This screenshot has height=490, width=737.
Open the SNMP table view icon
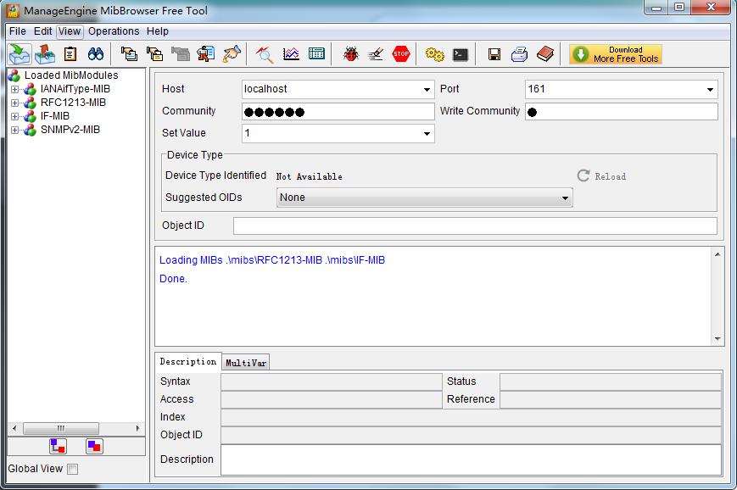(316, 54)
